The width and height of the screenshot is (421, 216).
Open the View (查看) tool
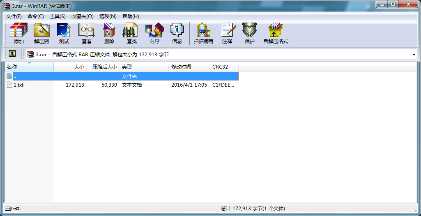86,34
